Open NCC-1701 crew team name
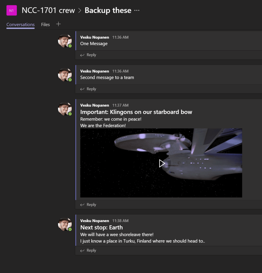 click(48, 10)
